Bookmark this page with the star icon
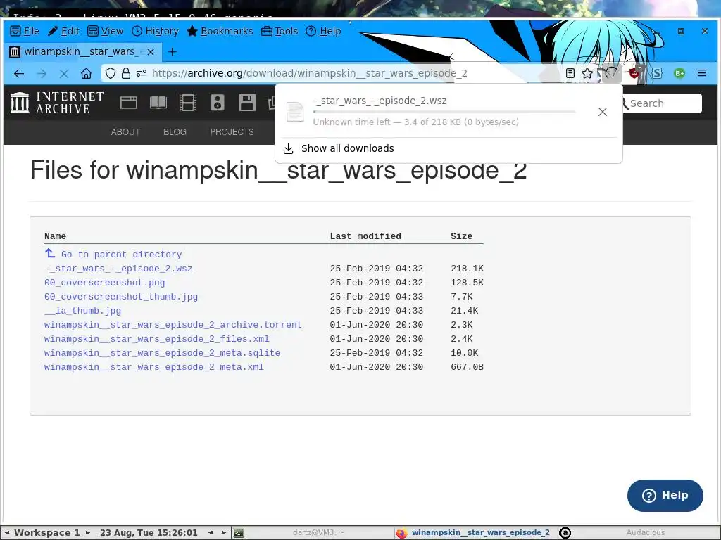This screenshot has height=540, width=721. coord(587,73)
